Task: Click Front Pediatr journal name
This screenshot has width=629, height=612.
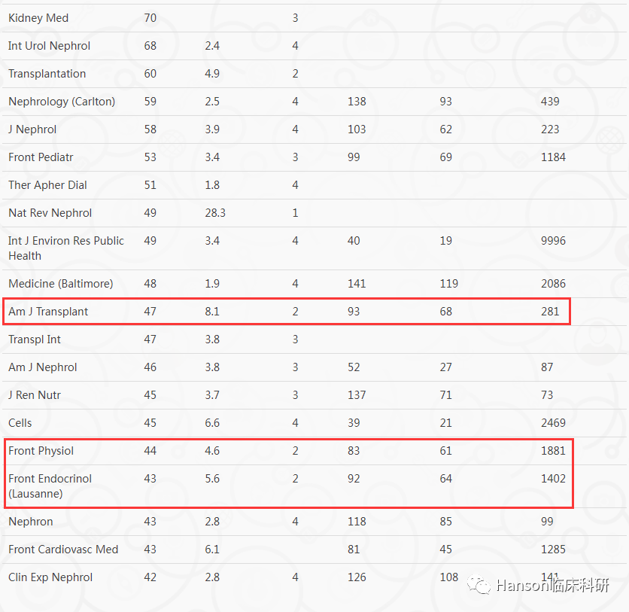Action: (x=41, y=157)
